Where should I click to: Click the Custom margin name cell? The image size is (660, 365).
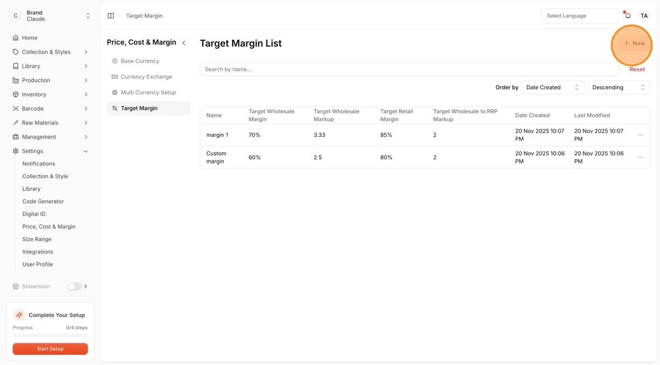tap(216, 157)
